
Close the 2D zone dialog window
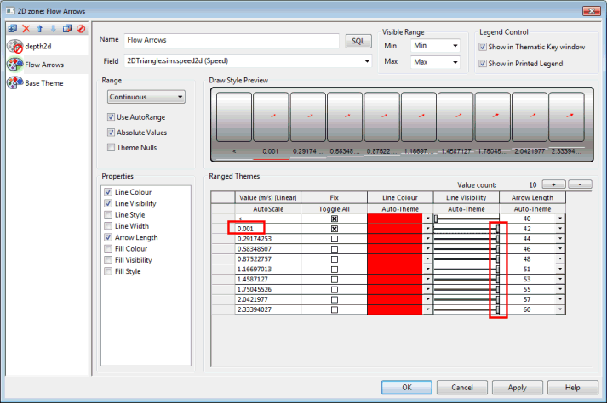point(592,11)
